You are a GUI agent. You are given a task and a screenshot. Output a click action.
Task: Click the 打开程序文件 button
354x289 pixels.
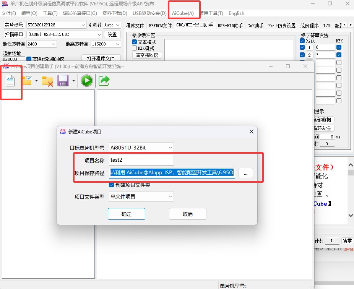101,58
